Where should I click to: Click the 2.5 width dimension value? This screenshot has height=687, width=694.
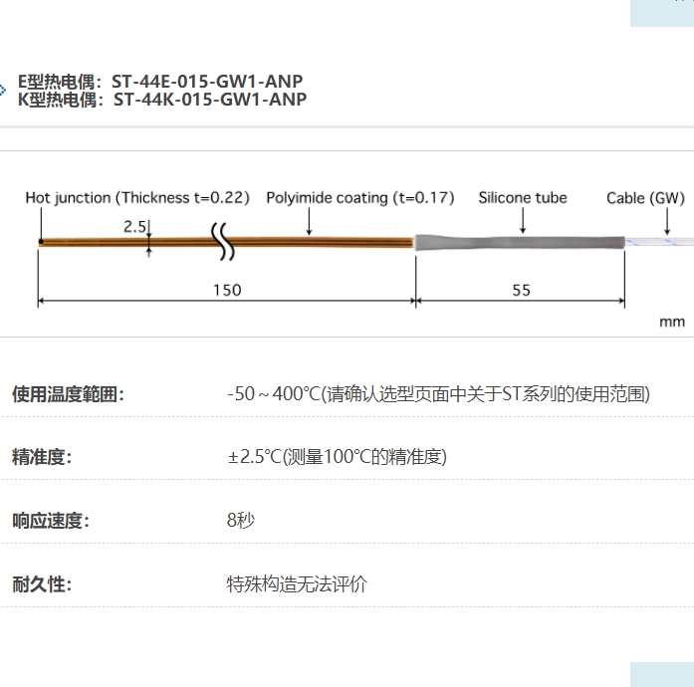point(134,227)
